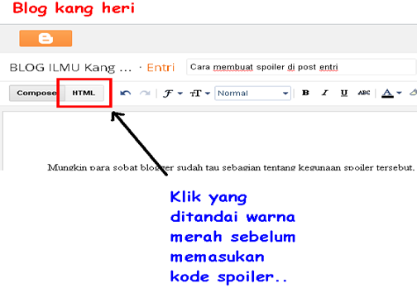Open the Normal paragraph format dropdown
Image resolution: width=417 pixels, height=298 pixels.
coord(252,94)
